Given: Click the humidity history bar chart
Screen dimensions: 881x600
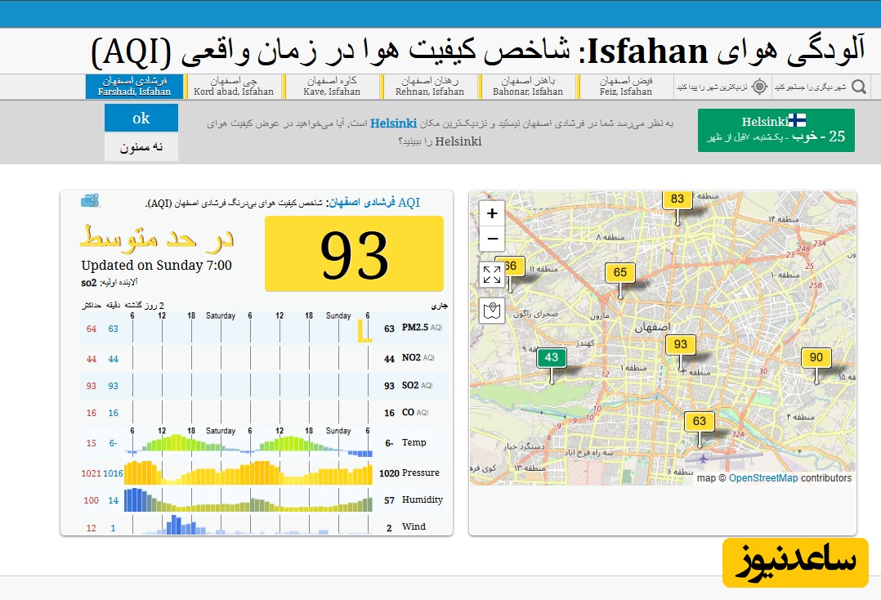Looking at the screenshot, I should coord(248,500).
